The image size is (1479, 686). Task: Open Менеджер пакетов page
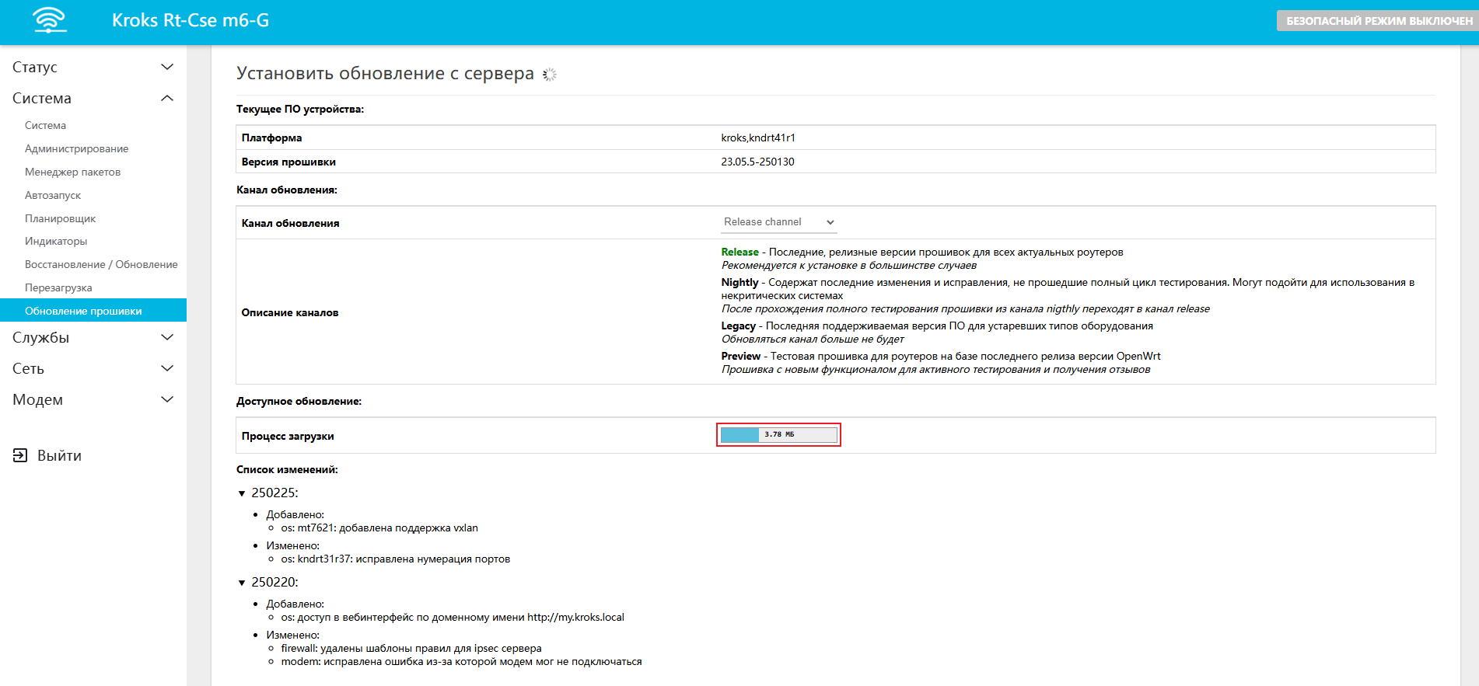[72, 172]
